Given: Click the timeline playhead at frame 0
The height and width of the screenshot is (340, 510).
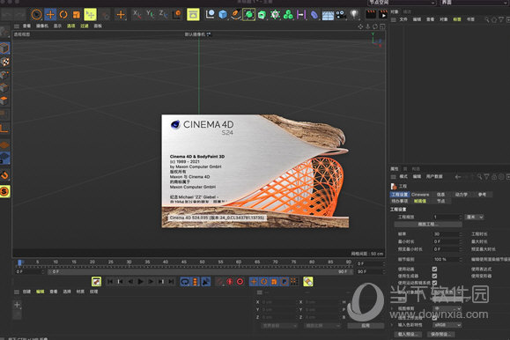Looking at the screenshot, I should pos(20,262).
